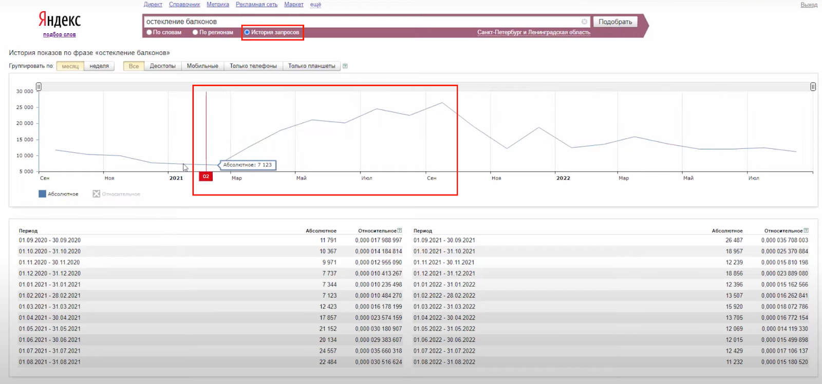Select the По словам radio button
822x384 pixels.
click(150, 32)
